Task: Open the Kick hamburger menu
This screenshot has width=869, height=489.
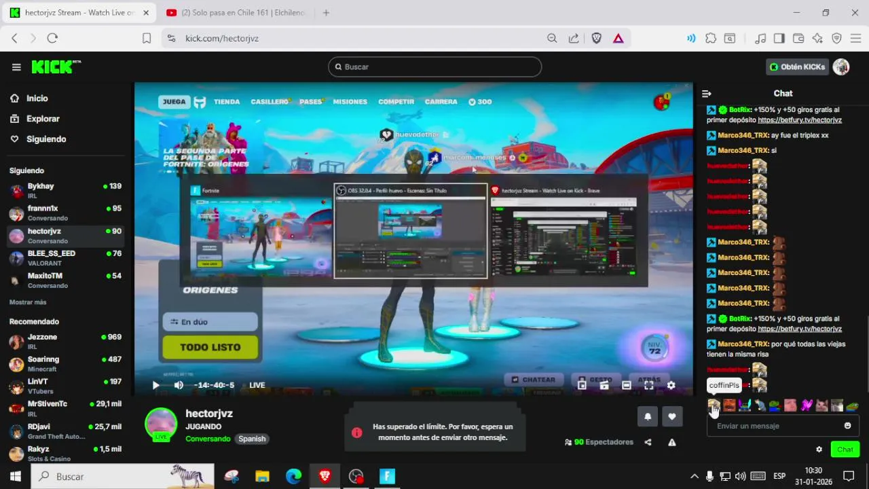Action: pyautogui.click(x=16, y=67)
